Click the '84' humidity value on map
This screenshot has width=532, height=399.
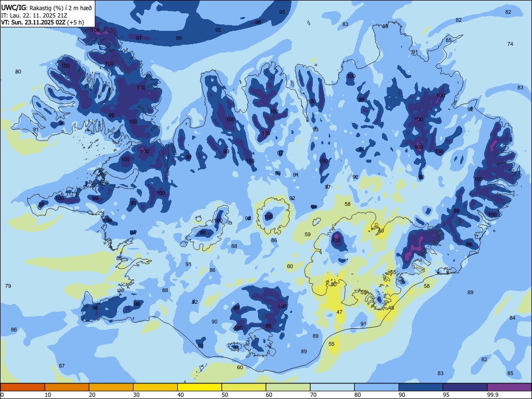(512, 318)
